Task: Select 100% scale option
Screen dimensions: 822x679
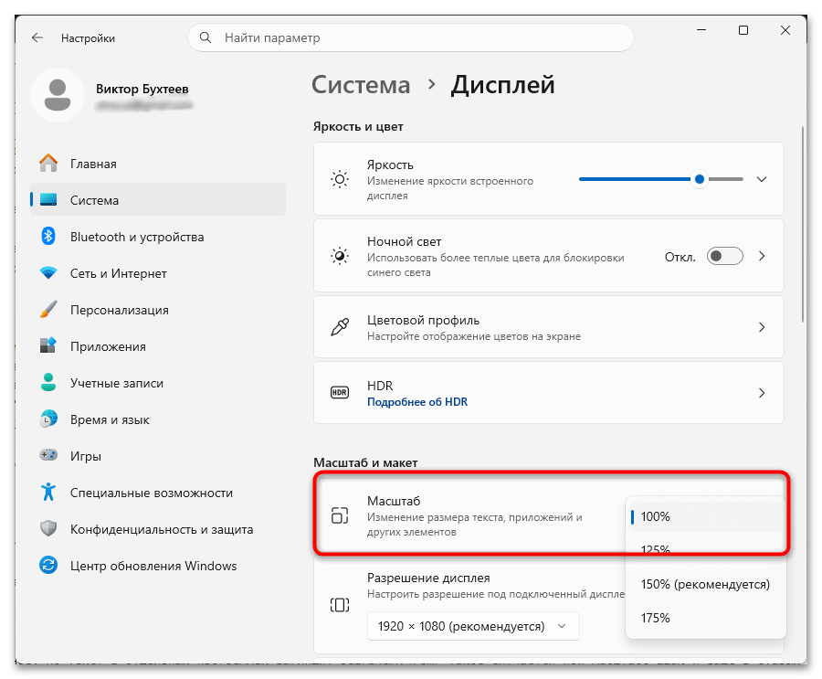Action: click(x=706, y=516)
